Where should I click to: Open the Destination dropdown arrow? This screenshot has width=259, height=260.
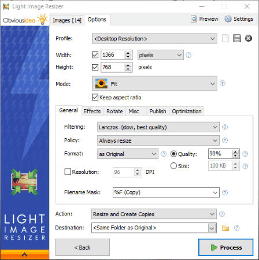point(212,228)
